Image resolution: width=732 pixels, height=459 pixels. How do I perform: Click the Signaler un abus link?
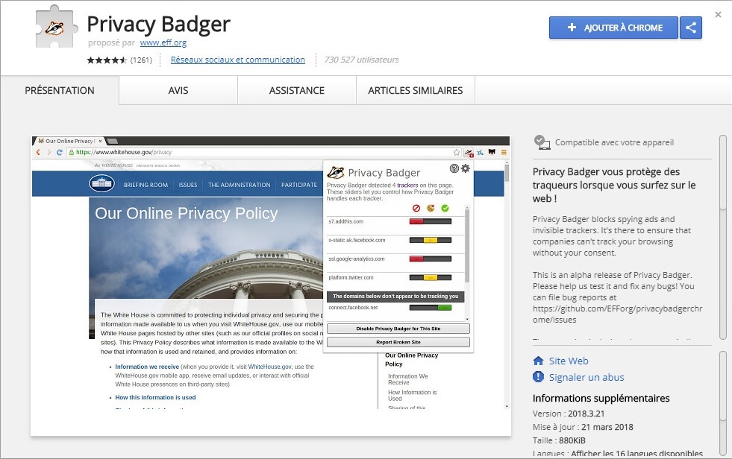tap(586, 377)
